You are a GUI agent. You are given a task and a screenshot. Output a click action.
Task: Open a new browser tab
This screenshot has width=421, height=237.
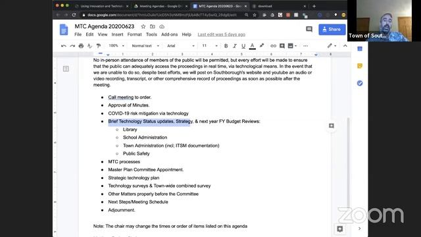[314, 6]
